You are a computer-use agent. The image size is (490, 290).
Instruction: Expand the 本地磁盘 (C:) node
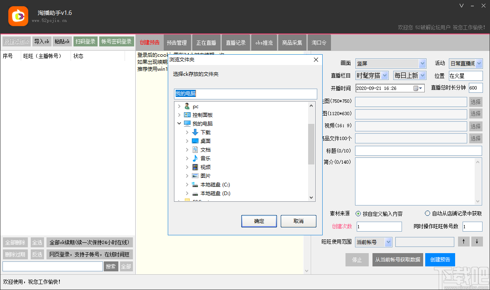pos(187,185)
